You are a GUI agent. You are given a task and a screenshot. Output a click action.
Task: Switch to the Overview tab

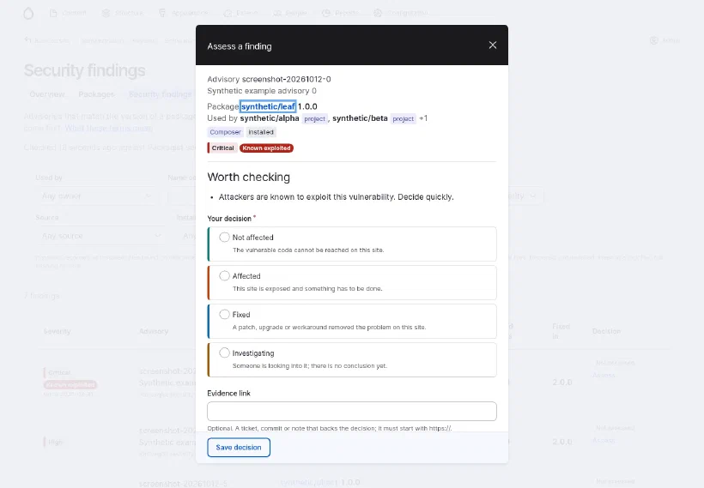[47, 94]
